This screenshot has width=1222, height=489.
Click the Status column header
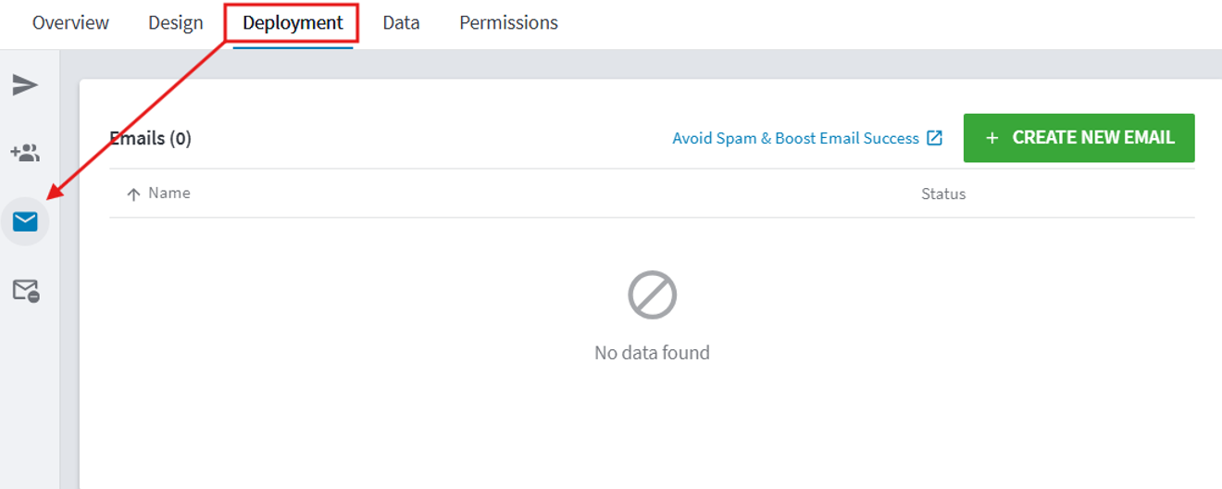[943, 194]
